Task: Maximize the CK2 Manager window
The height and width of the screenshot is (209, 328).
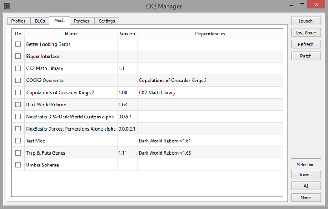Action: tap(302, 5)
